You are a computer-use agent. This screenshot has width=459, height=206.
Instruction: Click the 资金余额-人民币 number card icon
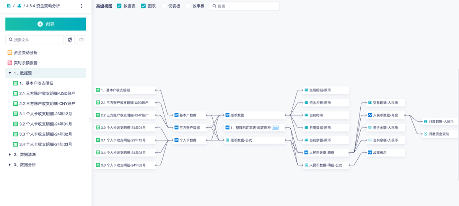[x=369, y=128]
